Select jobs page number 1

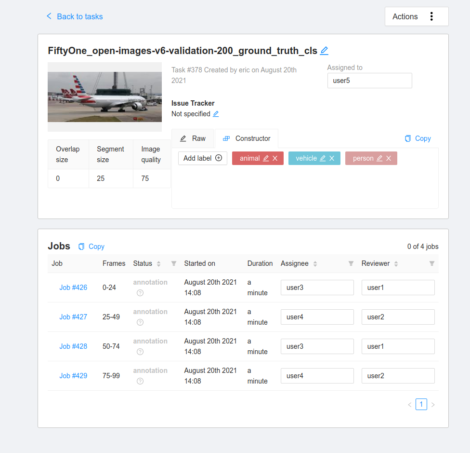coord(421,404)
